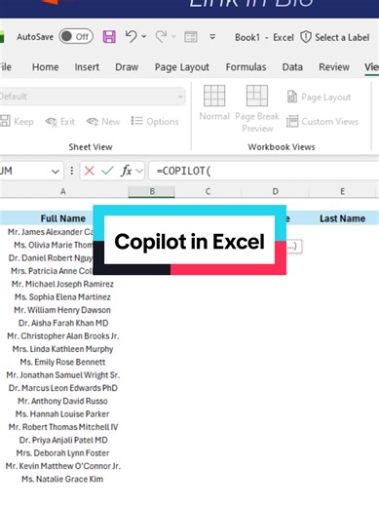Open dropdown arrow next to fx icon
The image size is (379, 507).
pyautogui.click(x=139, y=171)
